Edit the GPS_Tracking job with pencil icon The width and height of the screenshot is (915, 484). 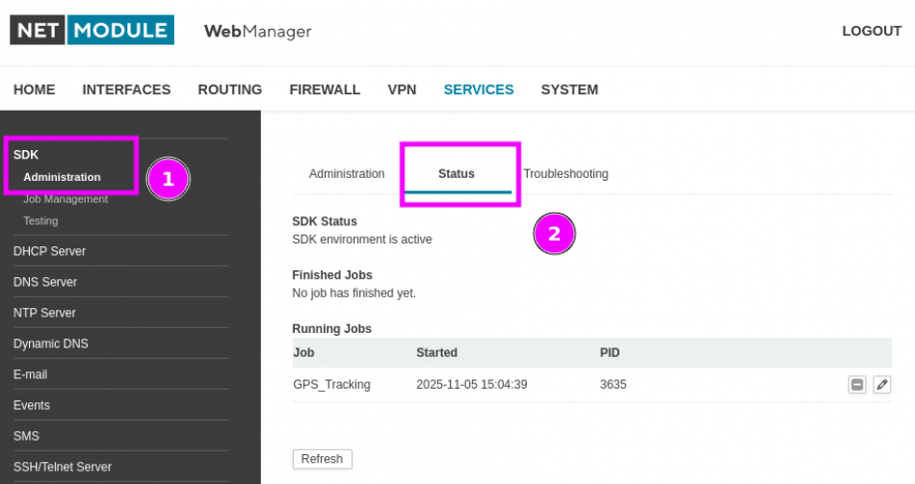click(881, 385)
